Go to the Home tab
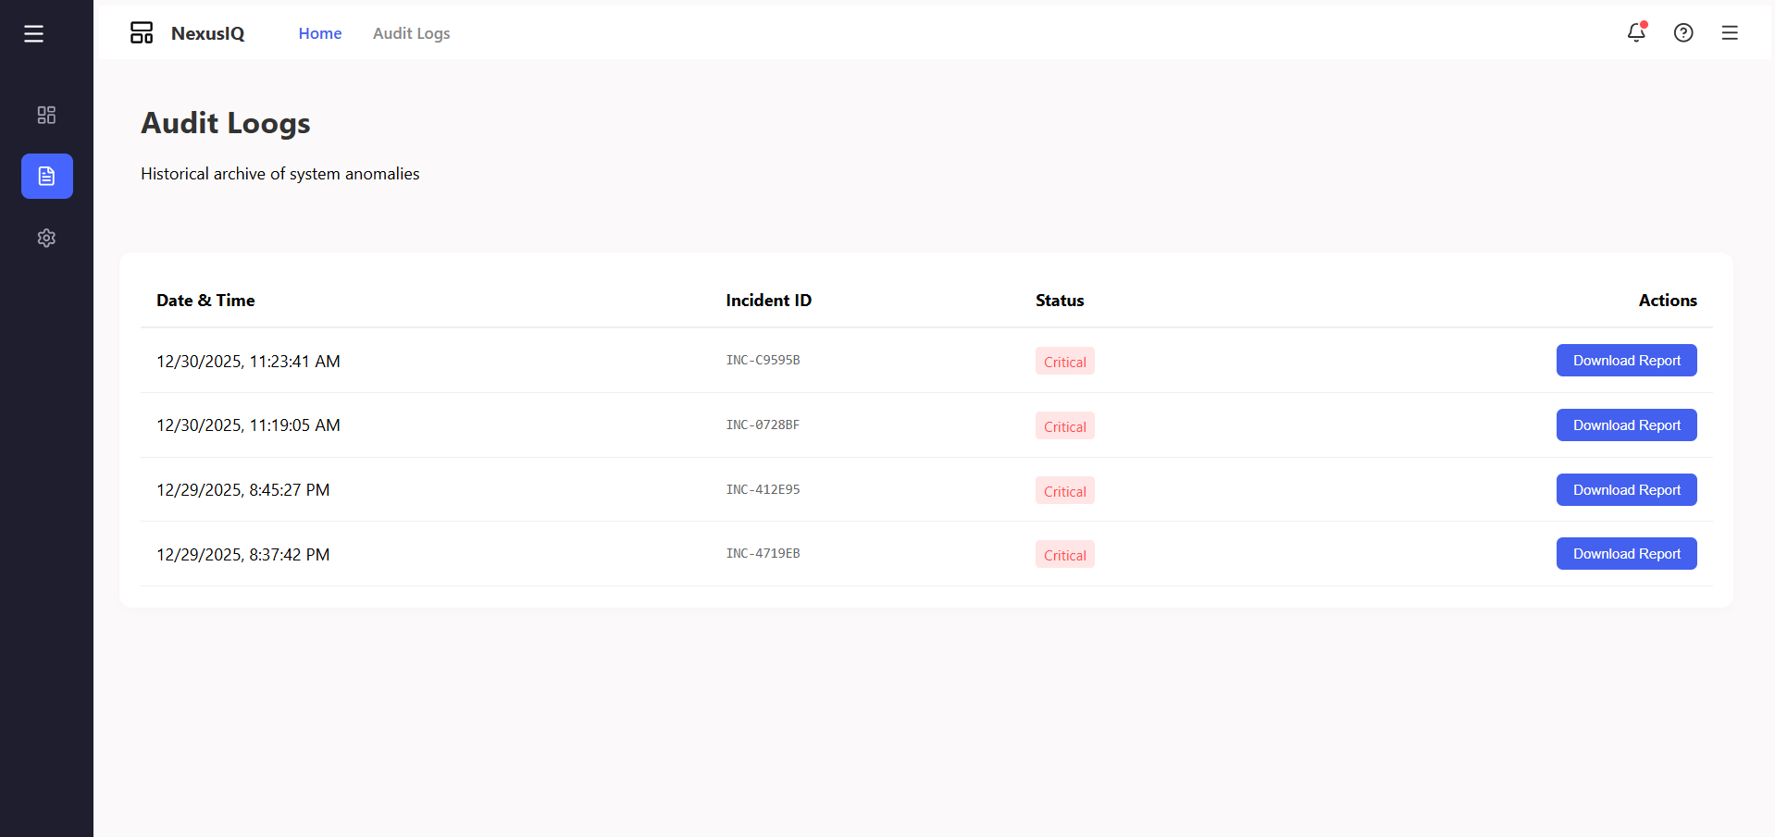The image size is (1775, 837). coord(320,33)
